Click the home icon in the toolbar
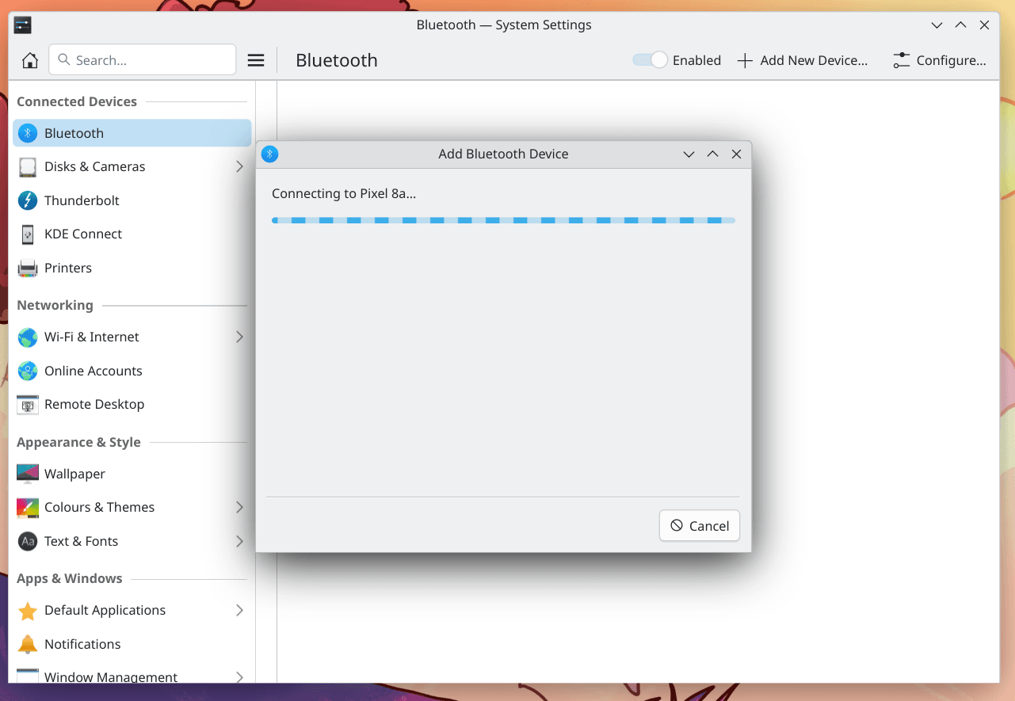1015x701 pixels. click(x=29, y=59)
